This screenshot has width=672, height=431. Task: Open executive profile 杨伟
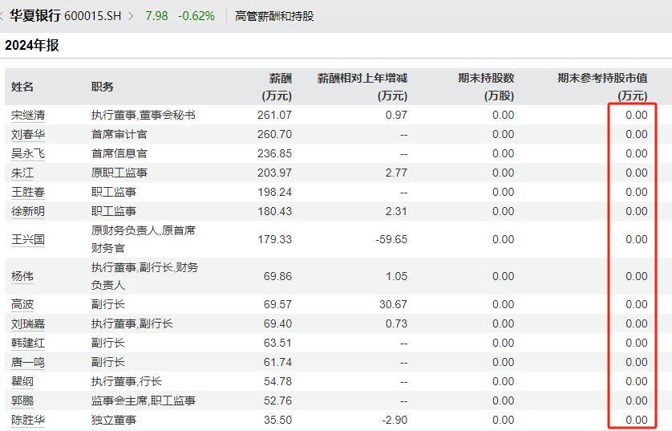[x=22, y=276]
